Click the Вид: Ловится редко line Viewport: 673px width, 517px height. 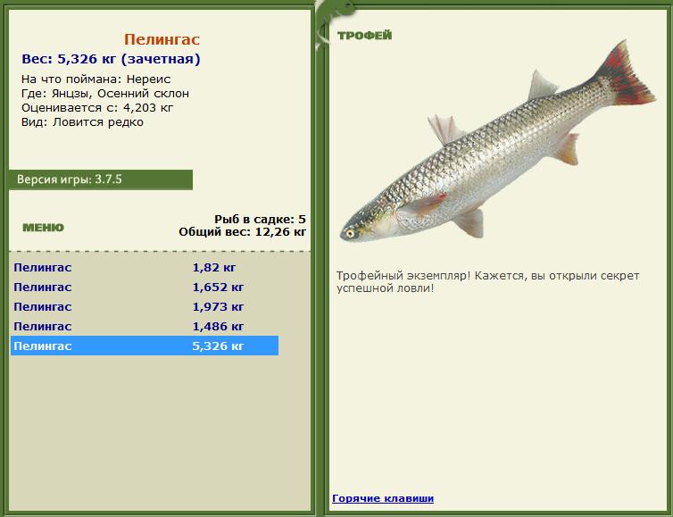(82, 122)
